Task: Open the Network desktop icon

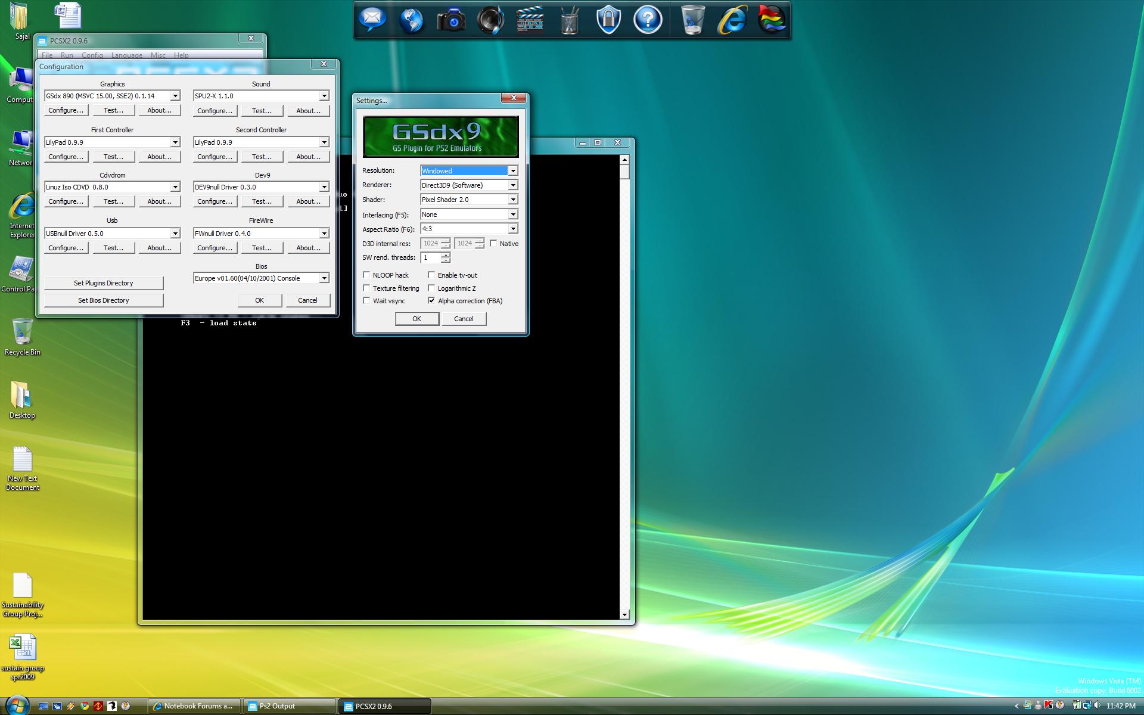Action: [x=21, y=148]
